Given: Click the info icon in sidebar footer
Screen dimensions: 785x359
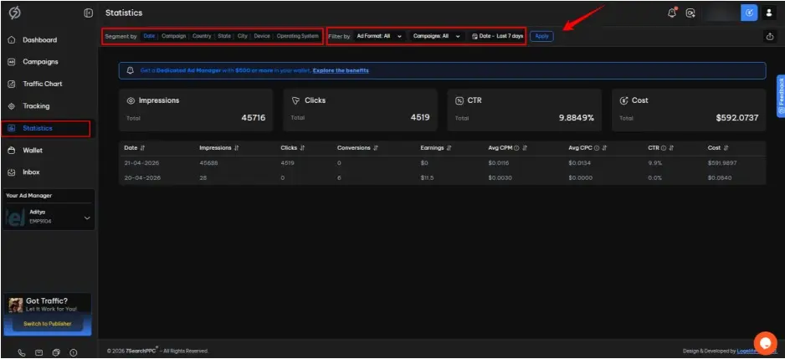Looking at the screenshot, I should (73, 352).
